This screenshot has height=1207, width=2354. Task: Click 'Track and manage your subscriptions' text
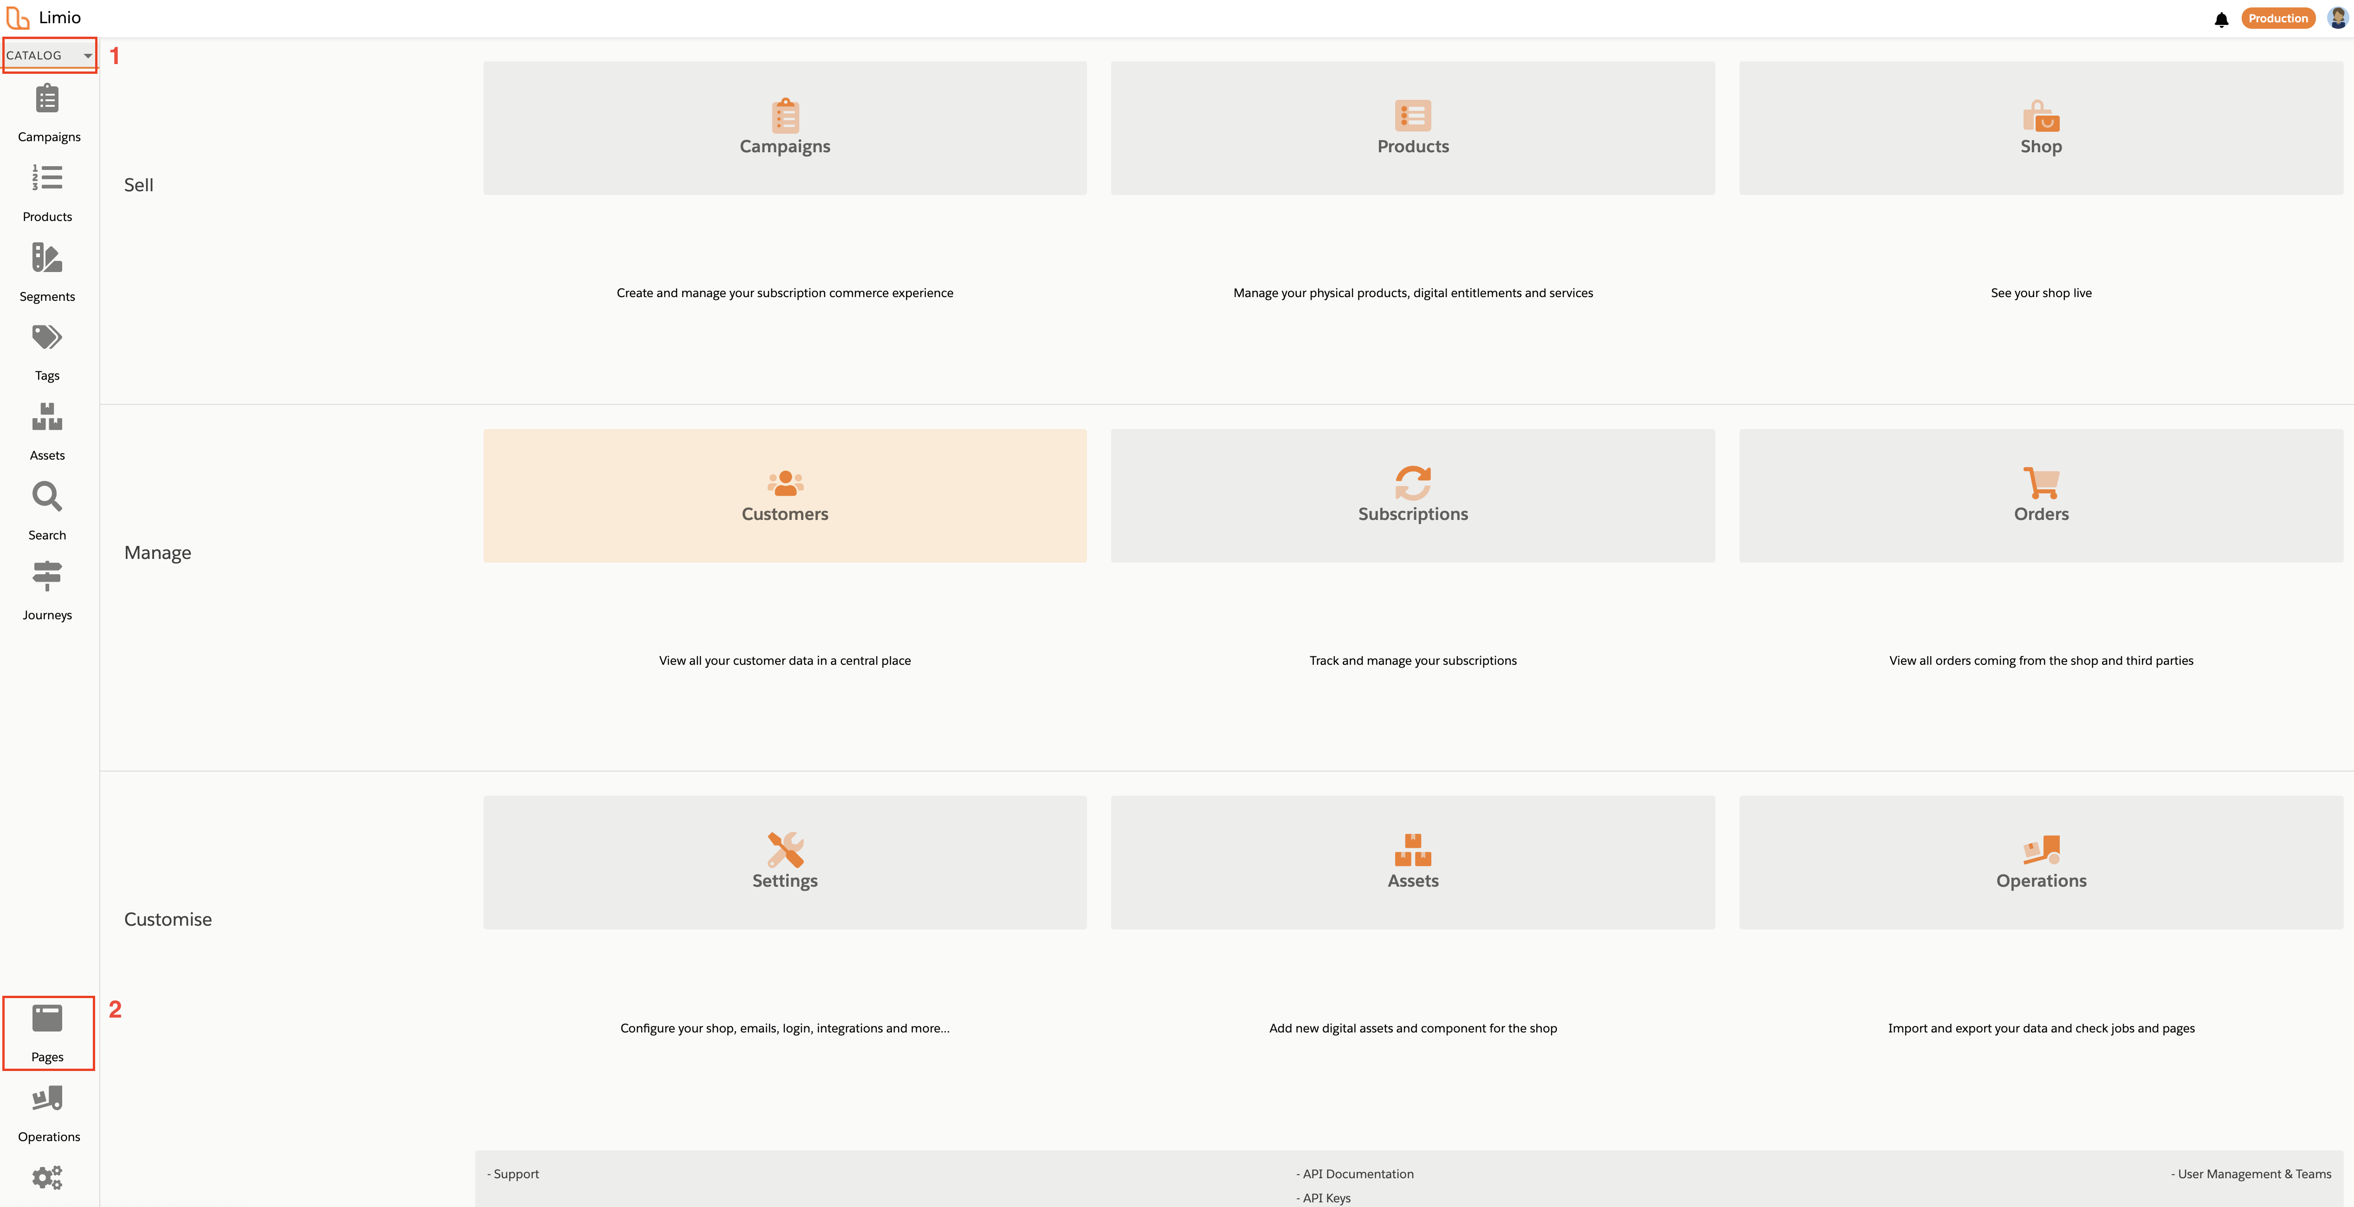(x=1413, y=661)
